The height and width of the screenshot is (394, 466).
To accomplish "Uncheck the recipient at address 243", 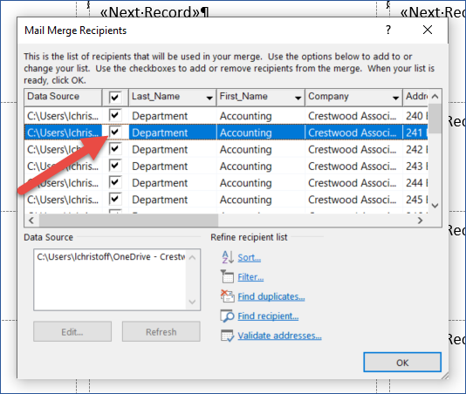I will pos(114,166).
